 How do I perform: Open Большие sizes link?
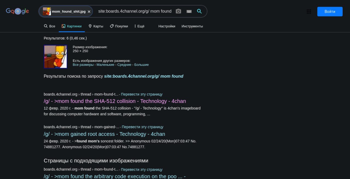(x=141, y=65)
